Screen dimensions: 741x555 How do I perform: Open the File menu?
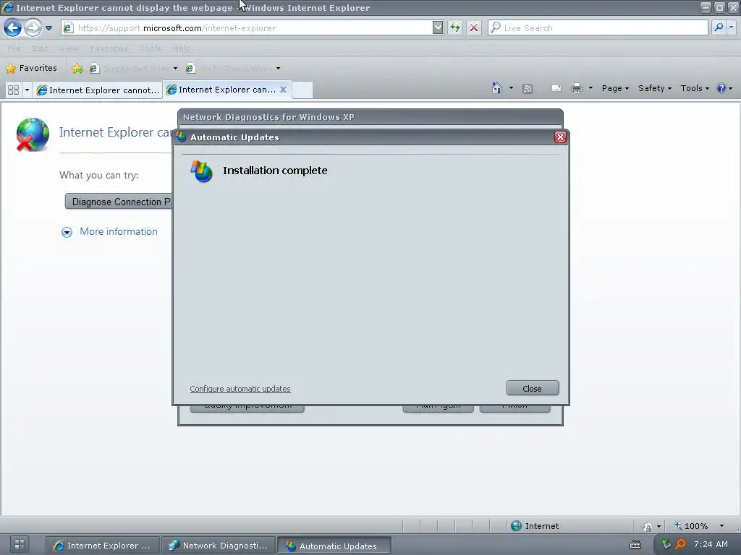(x=14, y=48)
